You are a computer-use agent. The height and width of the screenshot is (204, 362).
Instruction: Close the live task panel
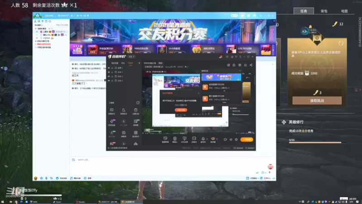tap(240, 71)
